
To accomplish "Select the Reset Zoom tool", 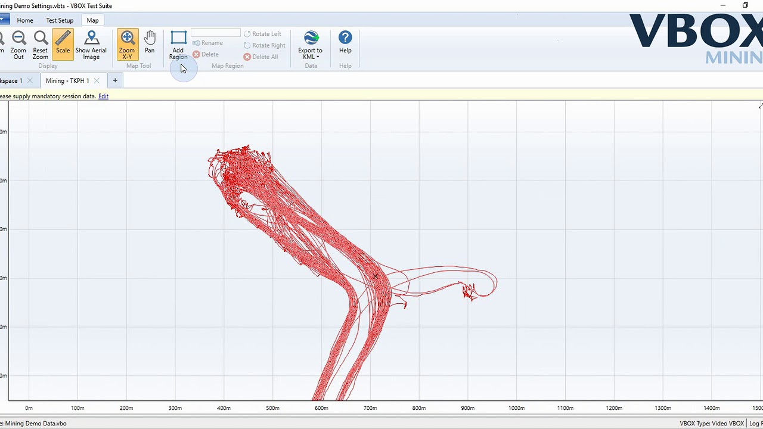I will (x=41, y=45).
